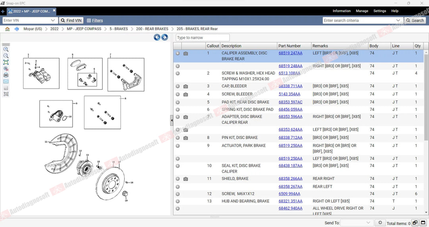Sort by the Callout column header
429x227 pixels.
point(213,46)
